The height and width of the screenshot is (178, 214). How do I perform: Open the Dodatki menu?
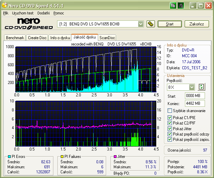pyautogui.click(x=43, y=13)
